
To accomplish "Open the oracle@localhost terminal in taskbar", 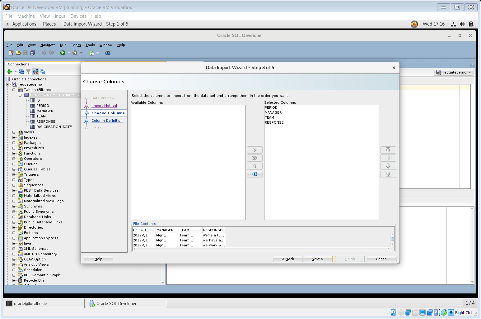I will tap(44, 303).
